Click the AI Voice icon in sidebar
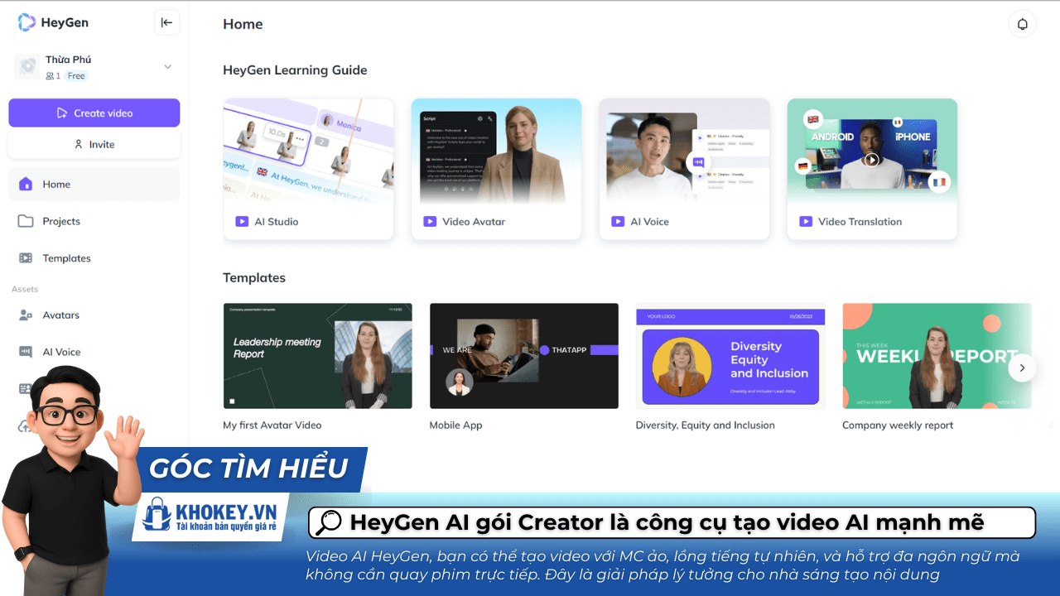Screen dimensions: 1060x596 point(26,352)
